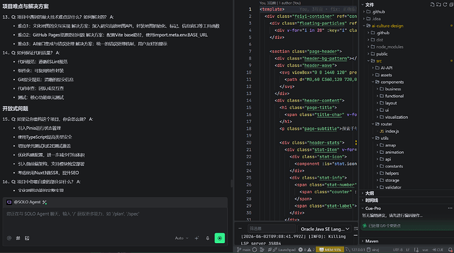Expand the public folder

[x=407, y=54]
